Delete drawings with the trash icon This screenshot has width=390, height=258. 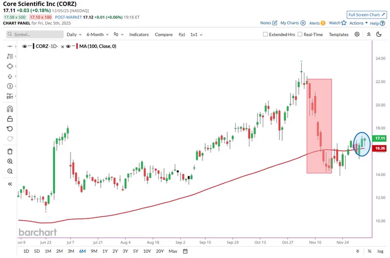pyautogui.click(x=10, y=151)
